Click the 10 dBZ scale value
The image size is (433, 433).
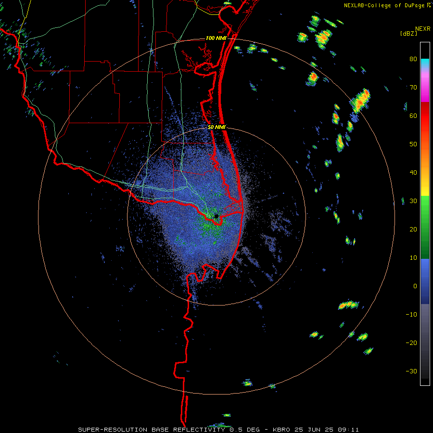tap(413, 258)
